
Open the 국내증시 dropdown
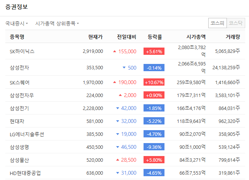pos(16,24)
